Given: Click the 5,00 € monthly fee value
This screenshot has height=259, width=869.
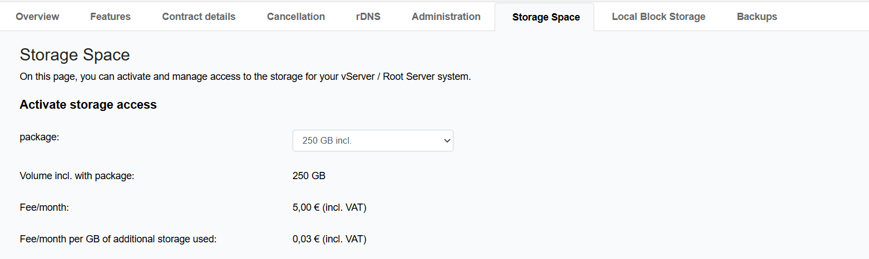Looking at the screenshot, I should pyautogui.click(x=329, y=208).
